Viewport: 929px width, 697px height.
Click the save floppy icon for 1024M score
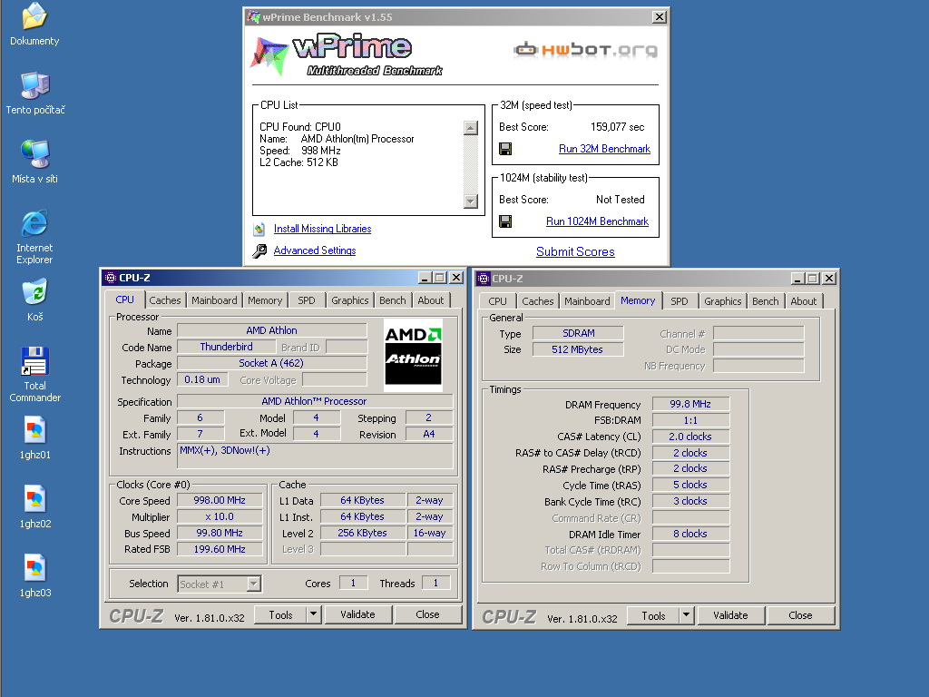click(x=505, y=221)
